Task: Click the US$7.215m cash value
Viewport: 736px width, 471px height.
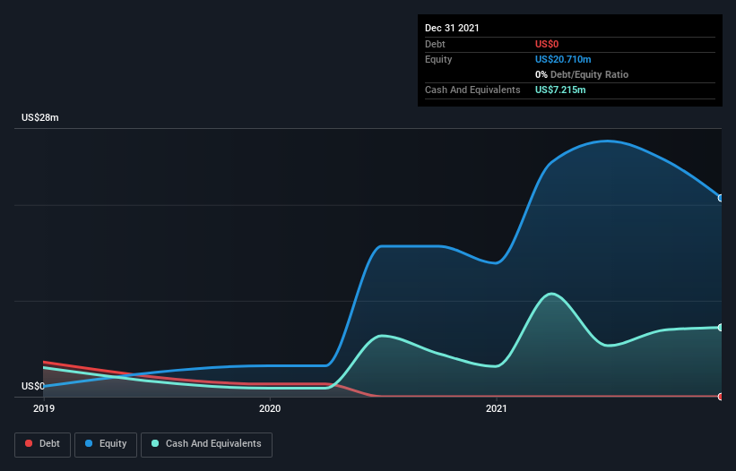Action: [x=560, y=90]
